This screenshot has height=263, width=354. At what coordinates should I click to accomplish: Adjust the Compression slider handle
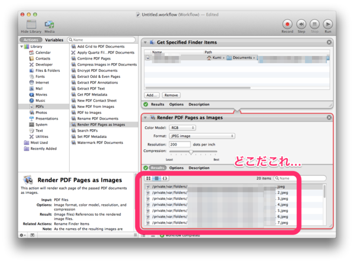click(191, 152)
